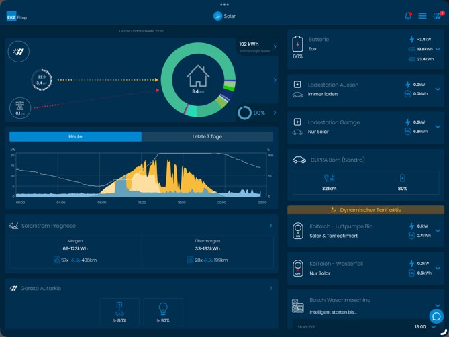
Task: Switch to the Letzte 7 Tage tab
Action: point(207,136)
